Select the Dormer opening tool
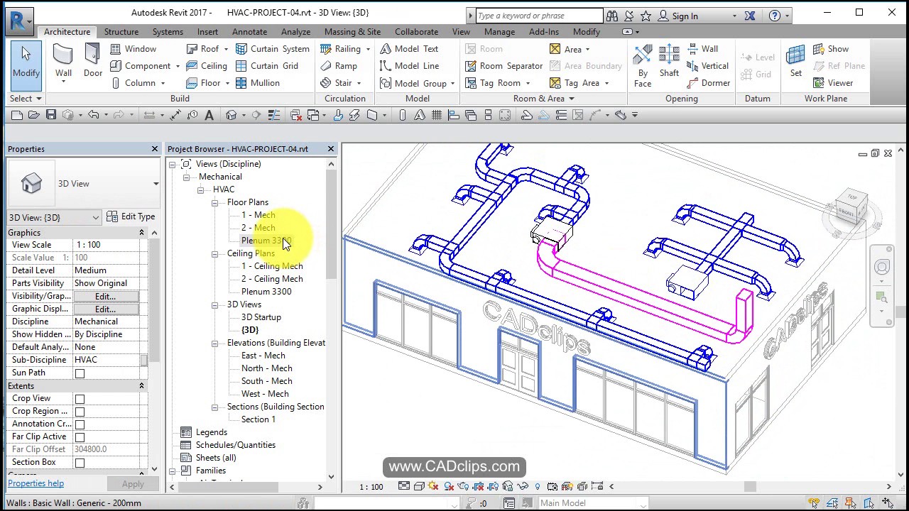Viewport: 909px width, 511px height. [708, 83]
